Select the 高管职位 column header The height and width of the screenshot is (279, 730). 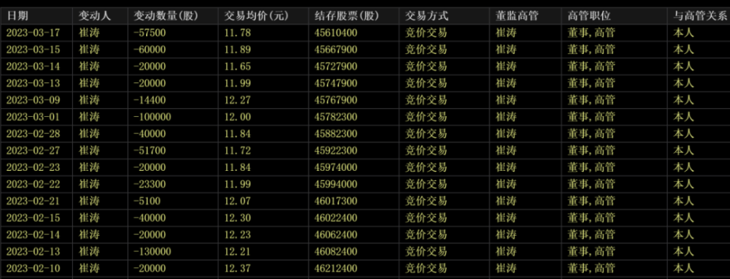[614, 16]
